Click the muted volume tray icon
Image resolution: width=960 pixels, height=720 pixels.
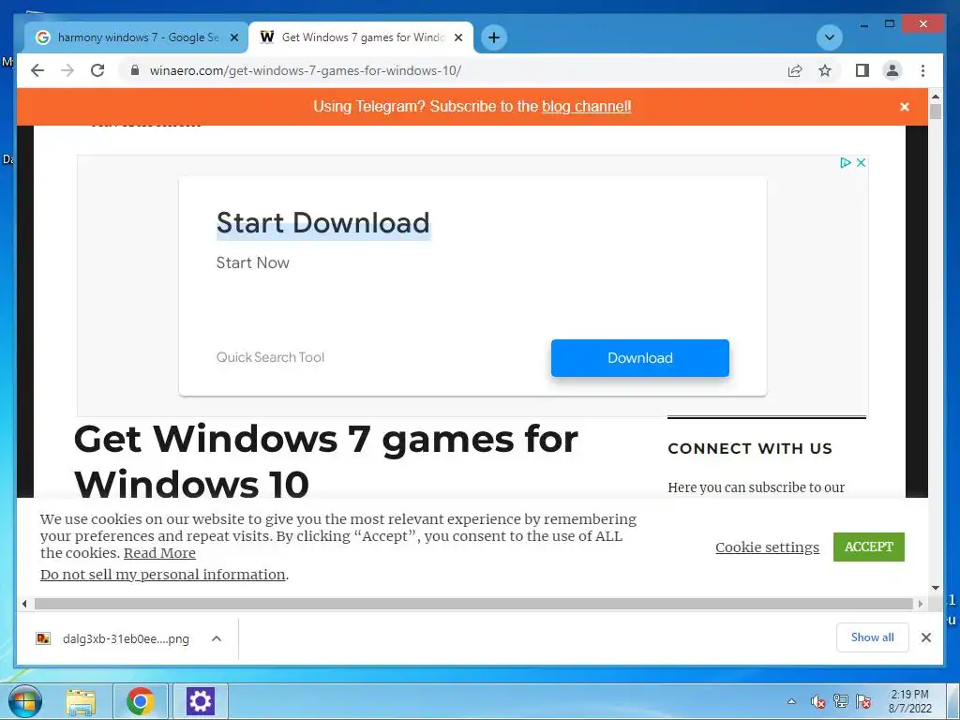point(817,701)
